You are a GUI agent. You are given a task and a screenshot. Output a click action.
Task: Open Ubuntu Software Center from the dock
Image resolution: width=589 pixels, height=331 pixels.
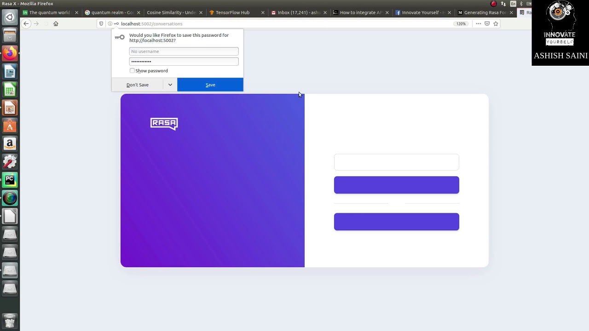tap(10, 126)
